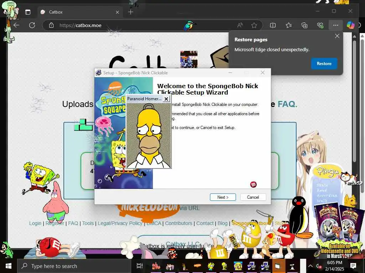This screenshot has height=273, width=365.
Task: Open Lisa Simpson taskbar icon
Action: 211,266
